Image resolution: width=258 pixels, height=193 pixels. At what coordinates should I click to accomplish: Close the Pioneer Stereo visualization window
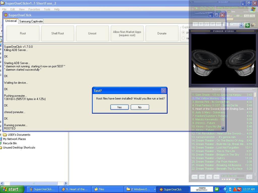(256, 31)
